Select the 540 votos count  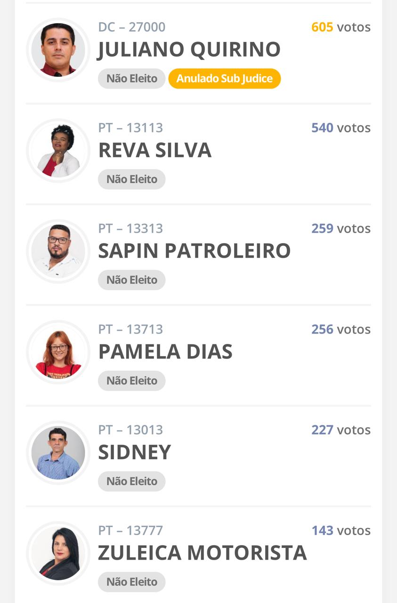click(x=341, y=128)
